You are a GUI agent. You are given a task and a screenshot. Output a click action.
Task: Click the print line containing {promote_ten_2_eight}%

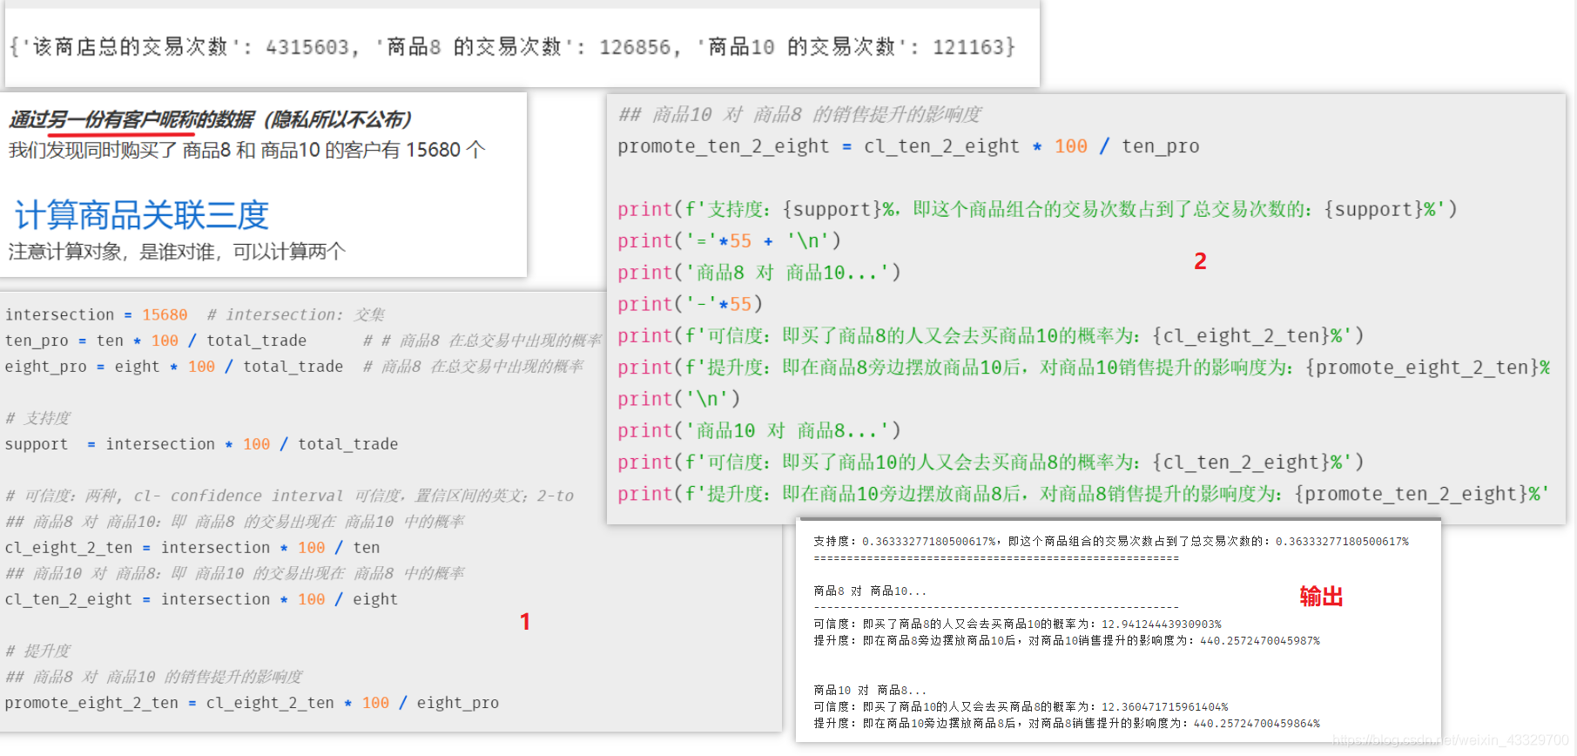(1084, 494)
